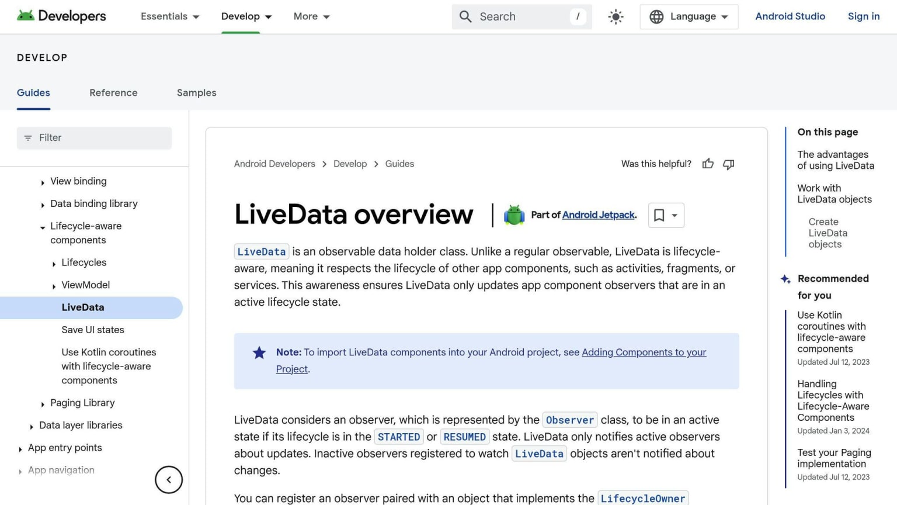Viewport: 897px width, 505px height.
Task: Open recommended Use Kotlin coroutines article
Action: click(832, 332)
